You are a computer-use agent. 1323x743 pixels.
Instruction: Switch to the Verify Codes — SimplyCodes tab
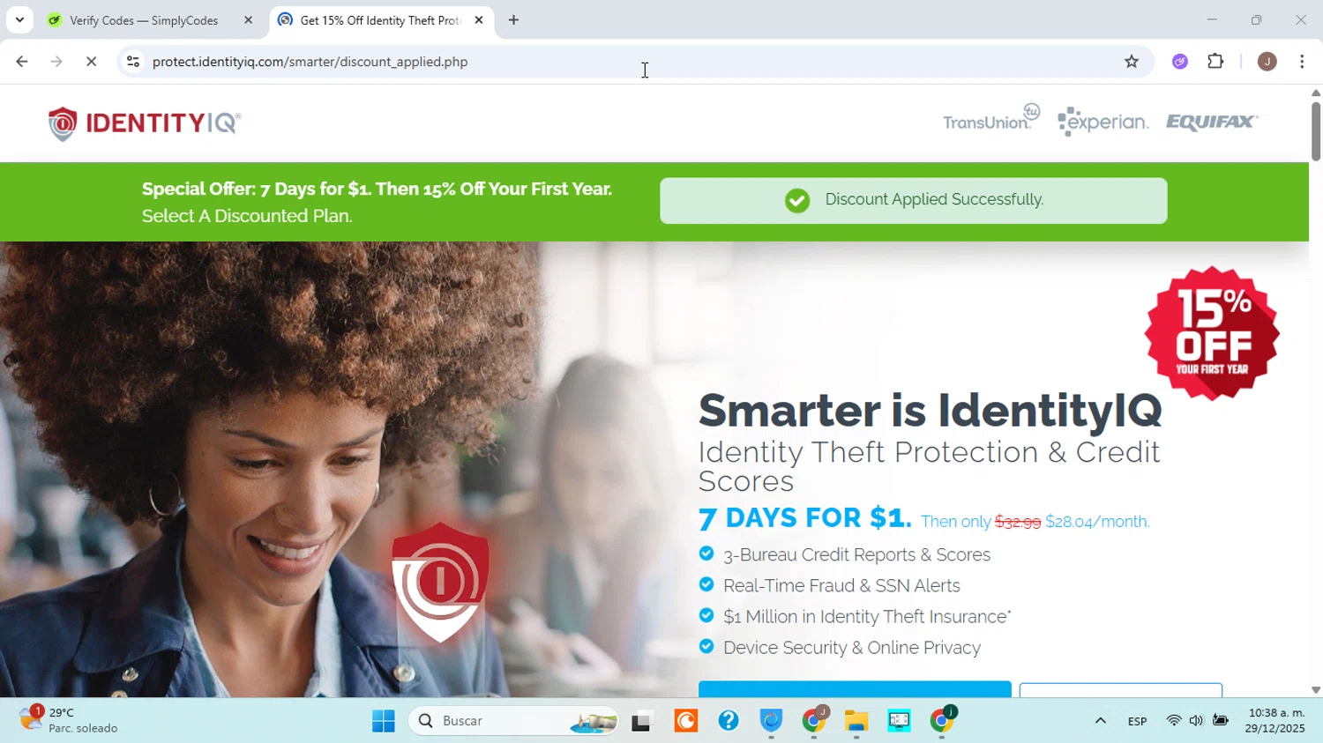coord(144,20)
